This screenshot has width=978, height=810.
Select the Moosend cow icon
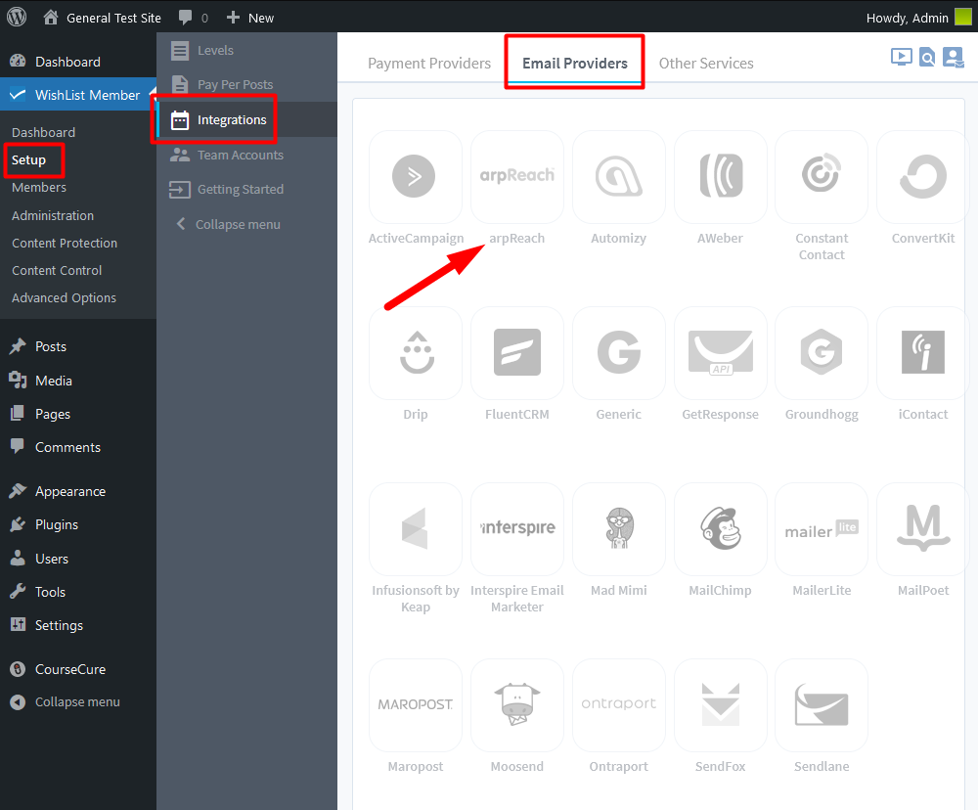(x=517, y=705)
